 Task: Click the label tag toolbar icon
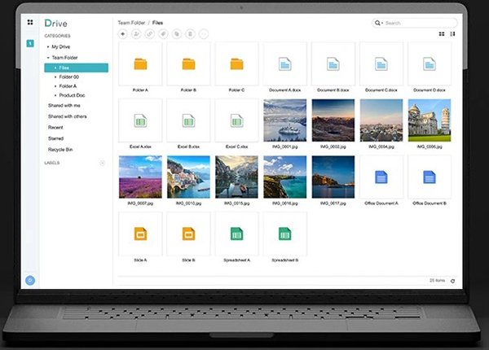coord(163,34)
